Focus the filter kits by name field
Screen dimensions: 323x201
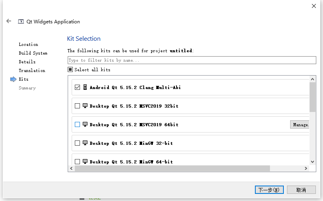click(x=192, y=60)
